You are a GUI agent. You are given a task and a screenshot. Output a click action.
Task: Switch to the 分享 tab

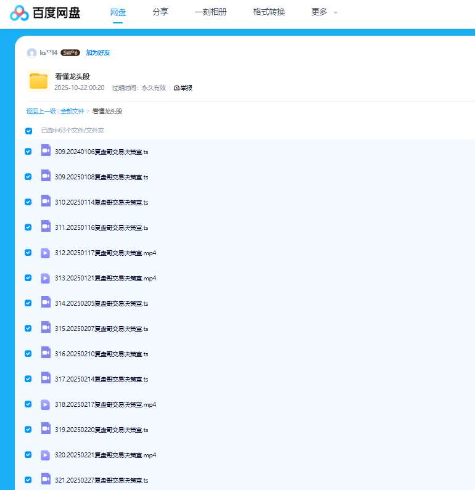(160, 12)
